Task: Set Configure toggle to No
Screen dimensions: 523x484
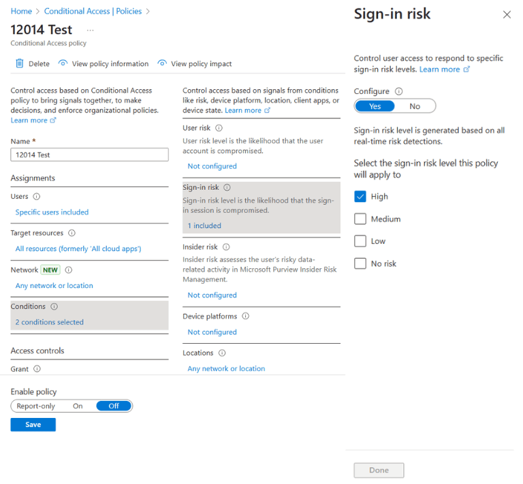Action: [x=415, y=106]
